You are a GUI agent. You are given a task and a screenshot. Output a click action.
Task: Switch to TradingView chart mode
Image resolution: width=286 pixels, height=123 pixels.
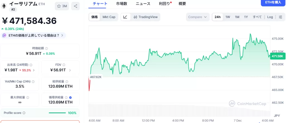pos(146,17)
